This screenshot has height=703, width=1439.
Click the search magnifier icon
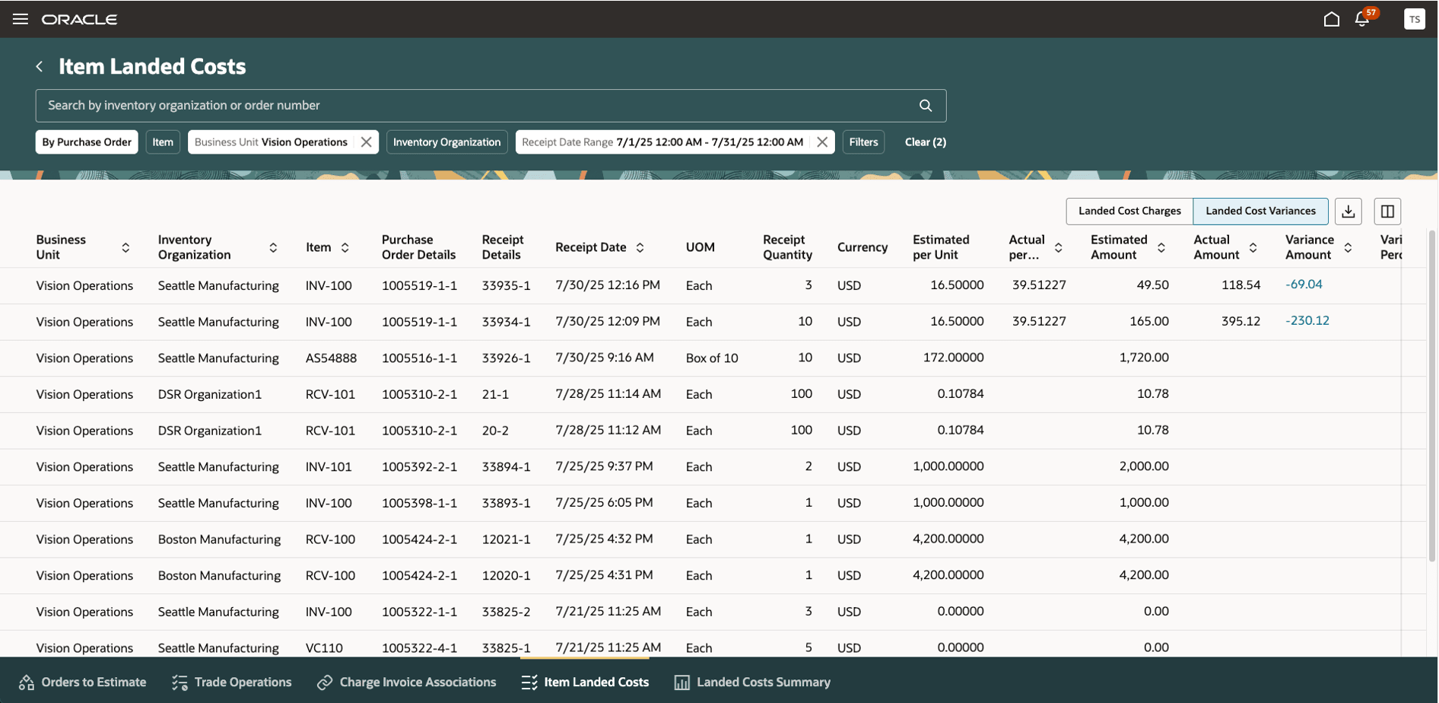925,106
